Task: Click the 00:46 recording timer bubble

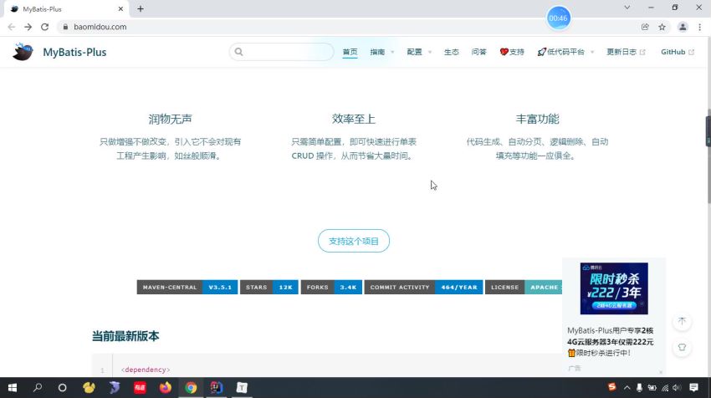Action: (x=558, y=18)
